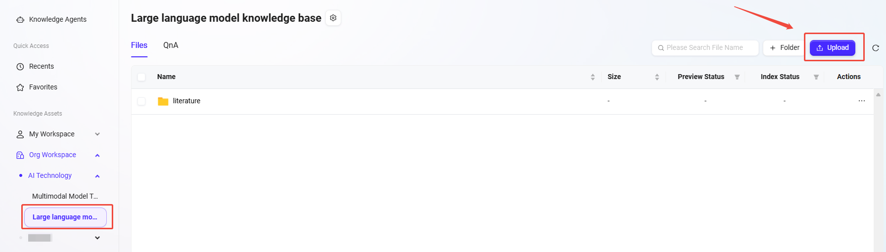The image size is (886, 252).
Task: Click the refresh icon next to Upload
Action: [x=876, y=48]
